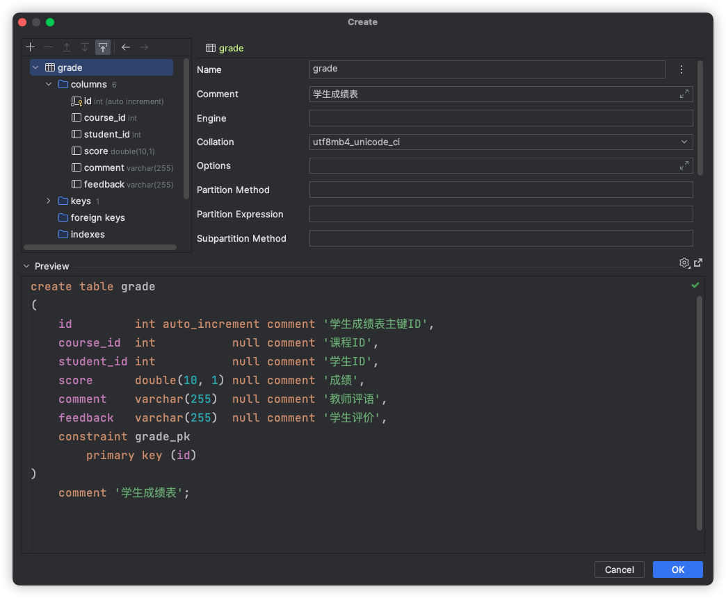Open preview in external window icon
This screenshot has height=598, width=726.
coord(698,263)
